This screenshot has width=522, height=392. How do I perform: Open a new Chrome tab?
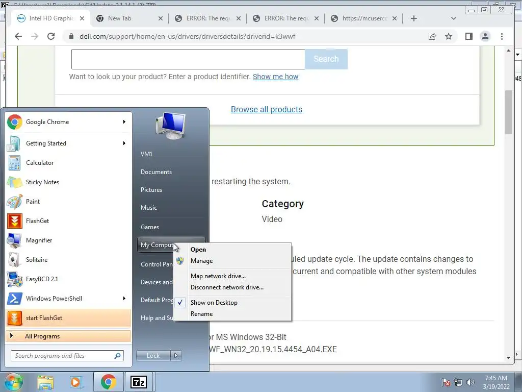click(x=414, y=18)
